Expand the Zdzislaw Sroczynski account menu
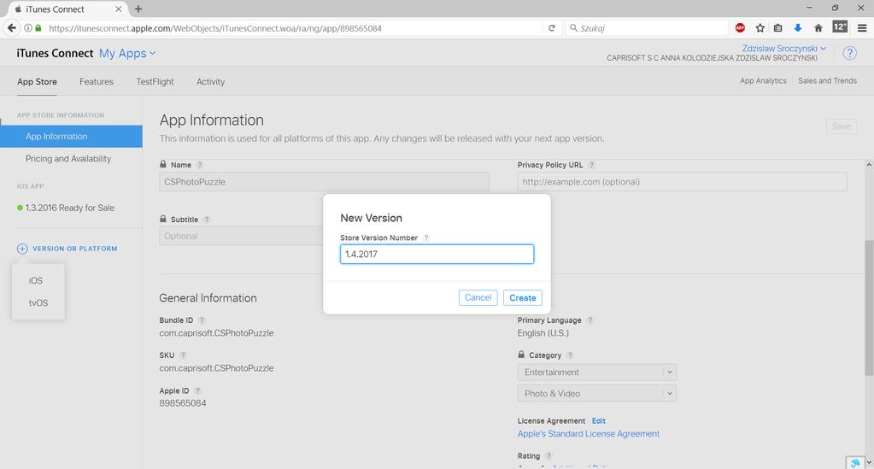 783,49
